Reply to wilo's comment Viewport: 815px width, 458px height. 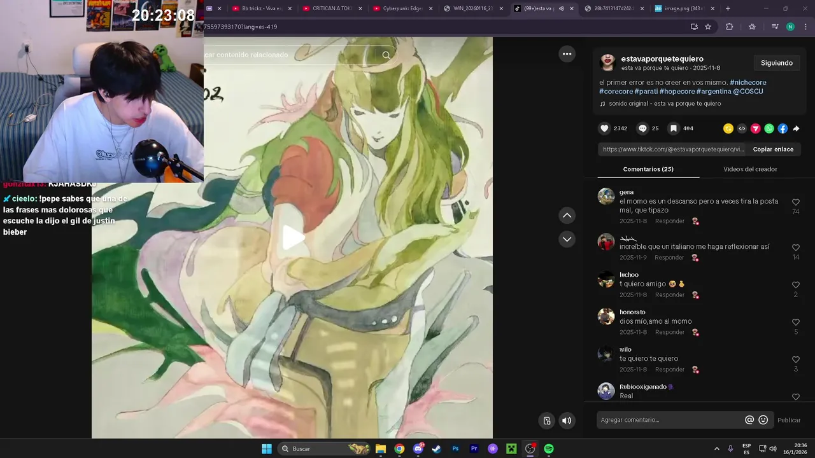point(670,370)
